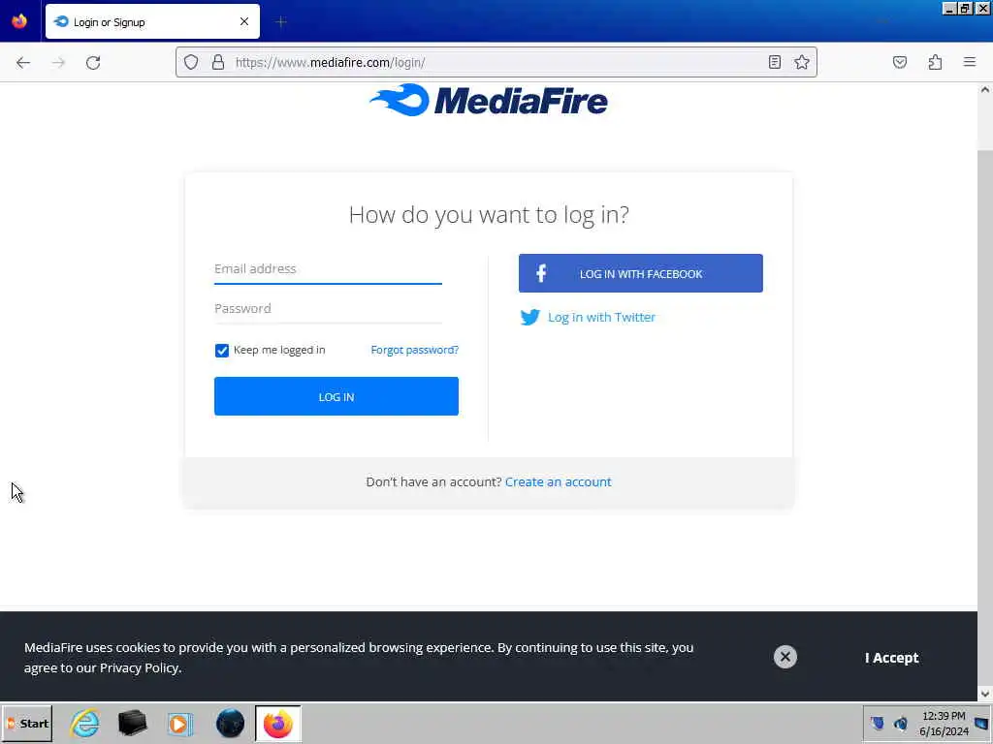Open a new tab with plus icon
The width and height of the screenshot is (993, 744).
click(281, 22)
